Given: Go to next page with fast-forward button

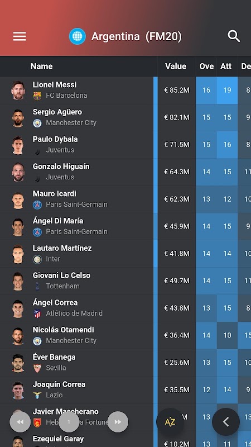Looking at the screenshot, I should tap(118, 422).
